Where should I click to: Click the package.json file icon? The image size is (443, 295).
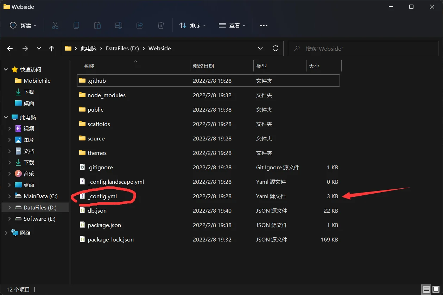pos(82,225)
